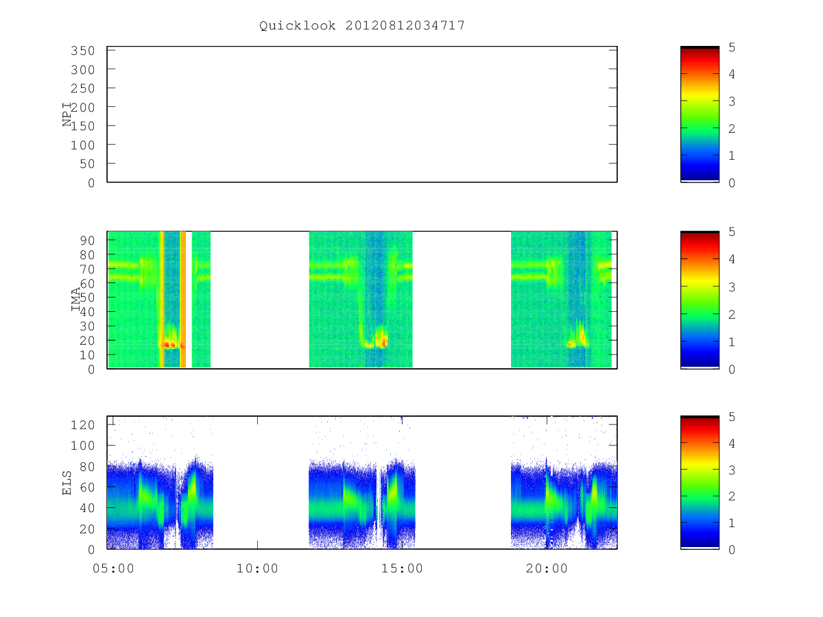Click the 20 tick label on ELS axis
The image size is (823, 617).
(x=88, y=529)
